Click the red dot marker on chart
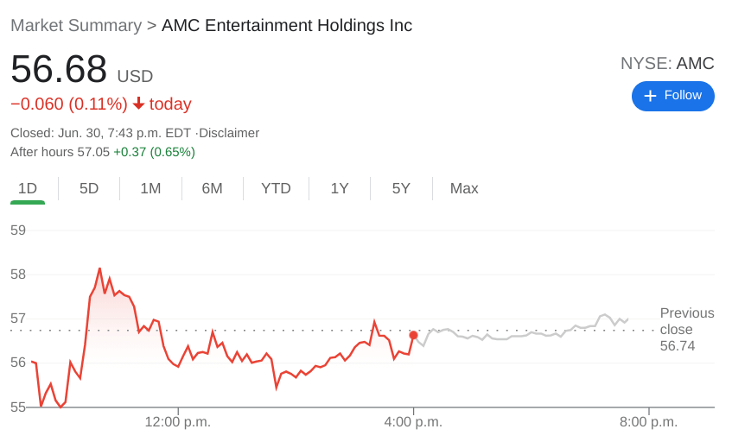 (413, 335)
